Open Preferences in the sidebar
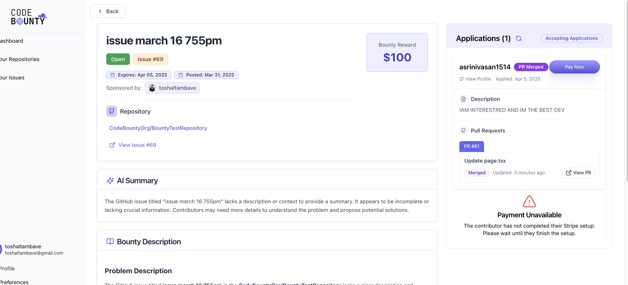Viewport: 628px width, 285px height. coord(14,282)
